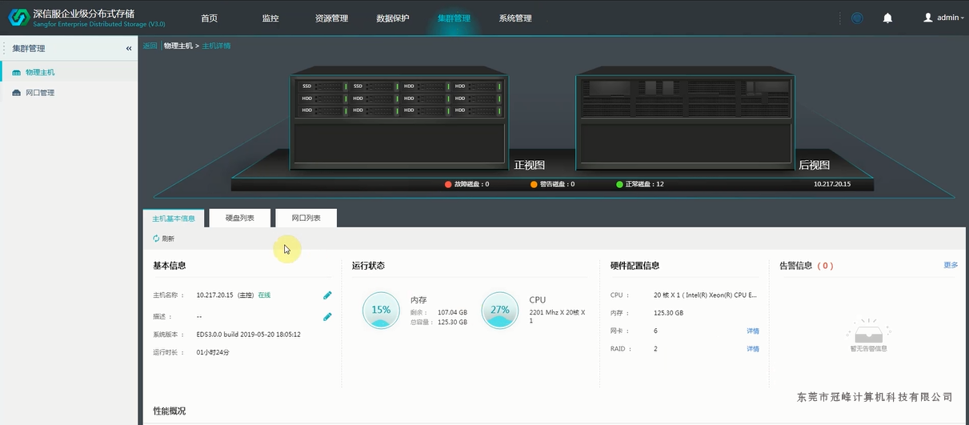Click the 后视图 label
This screenshot has width=969, height=425.
click(x=814, y=165)
